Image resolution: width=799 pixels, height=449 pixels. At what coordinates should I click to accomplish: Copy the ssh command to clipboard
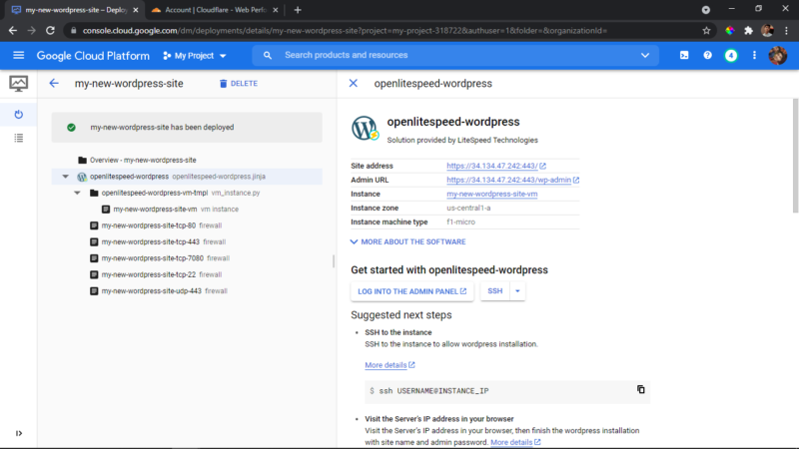640,389
